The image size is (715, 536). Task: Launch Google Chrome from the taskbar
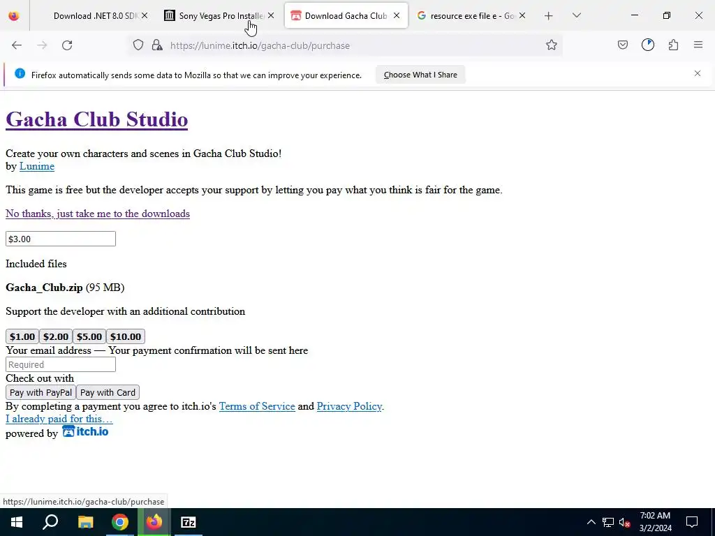(x=119, y=522)
